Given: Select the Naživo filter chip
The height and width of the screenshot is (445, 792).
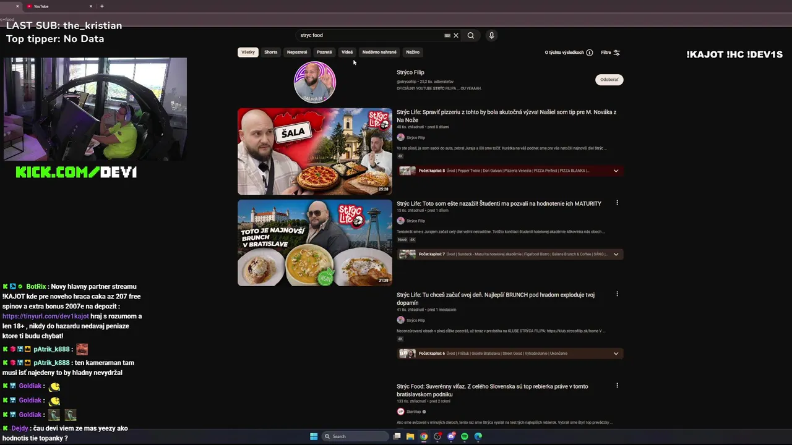Looking at the screenshot, I should [413, 52].
